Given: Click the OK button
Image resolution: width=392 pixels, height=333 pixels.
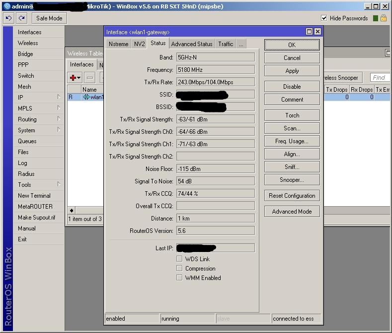Looking at the screenshot, I should pyautogui.click(x=292, y=45).
